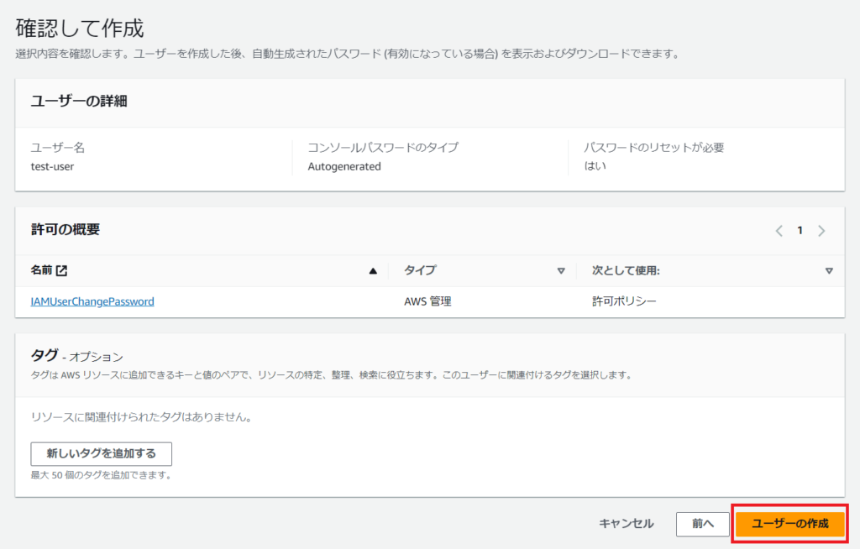Click the external link icon beside 名前

point(61,271)
